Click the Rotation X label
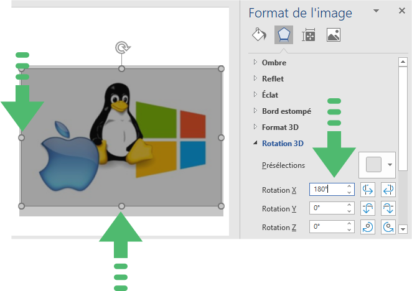Screen dimensions: 412x291 [x=279, y=190]
